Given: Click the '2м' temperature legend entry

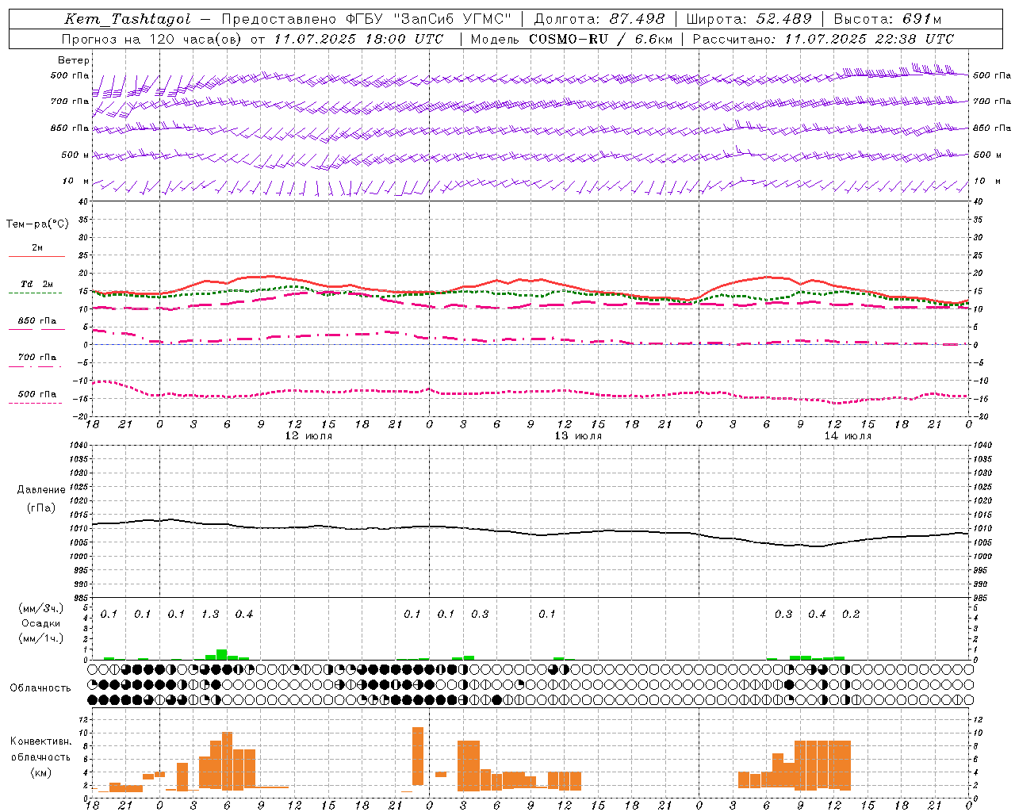Looking at the screenshot, I should pyautogui.click(x=37, y=248).
